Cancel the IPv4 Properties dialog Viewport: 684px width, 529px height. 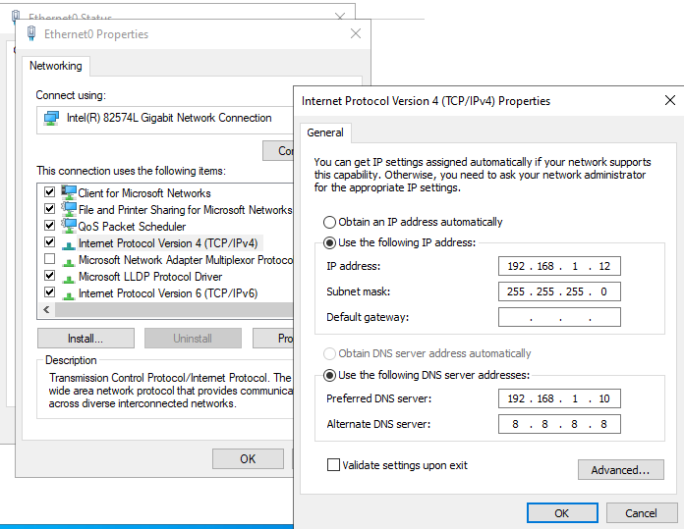tap(641, 513)
